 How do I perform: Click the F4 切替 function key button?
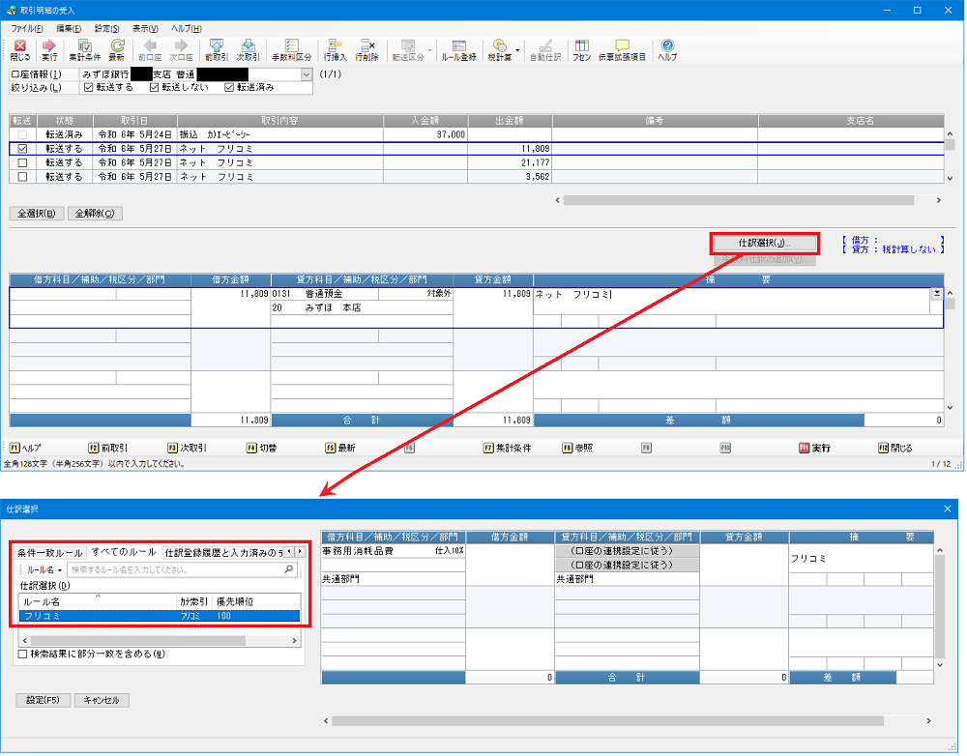click(x=262, y=449)
